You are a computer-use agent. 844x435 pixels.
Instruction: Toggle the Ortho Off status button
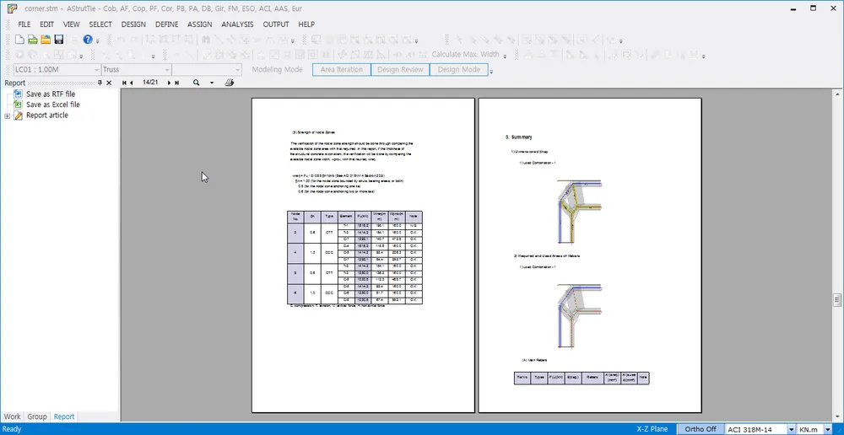pyautogui.click(x=700, y=429)
